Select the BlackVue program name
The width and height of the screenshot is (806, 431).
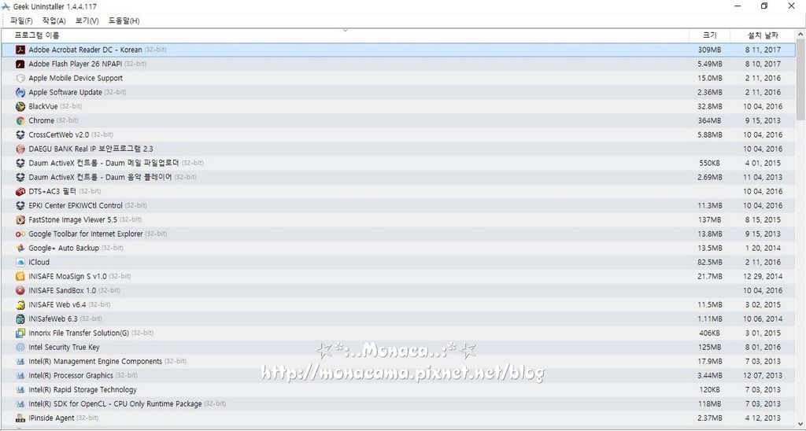point(43,106)
